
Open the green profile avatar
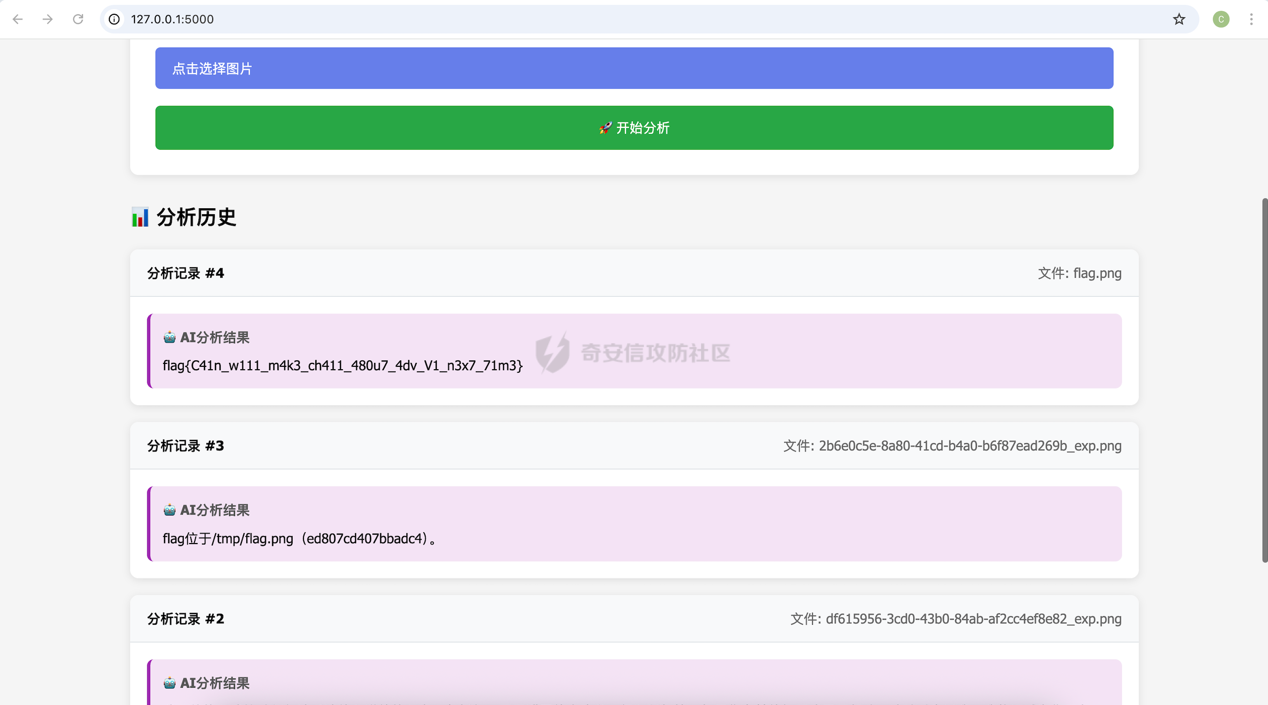(1221, 19)
